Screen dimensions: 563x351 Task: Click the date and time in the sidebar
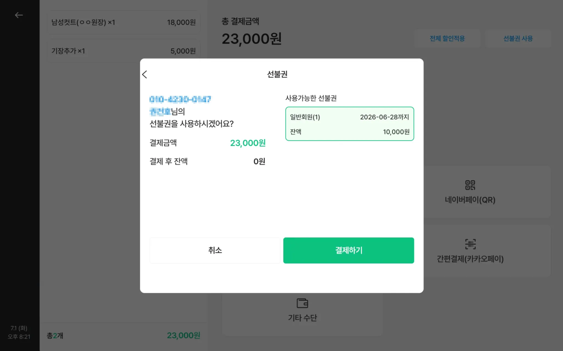19,332
